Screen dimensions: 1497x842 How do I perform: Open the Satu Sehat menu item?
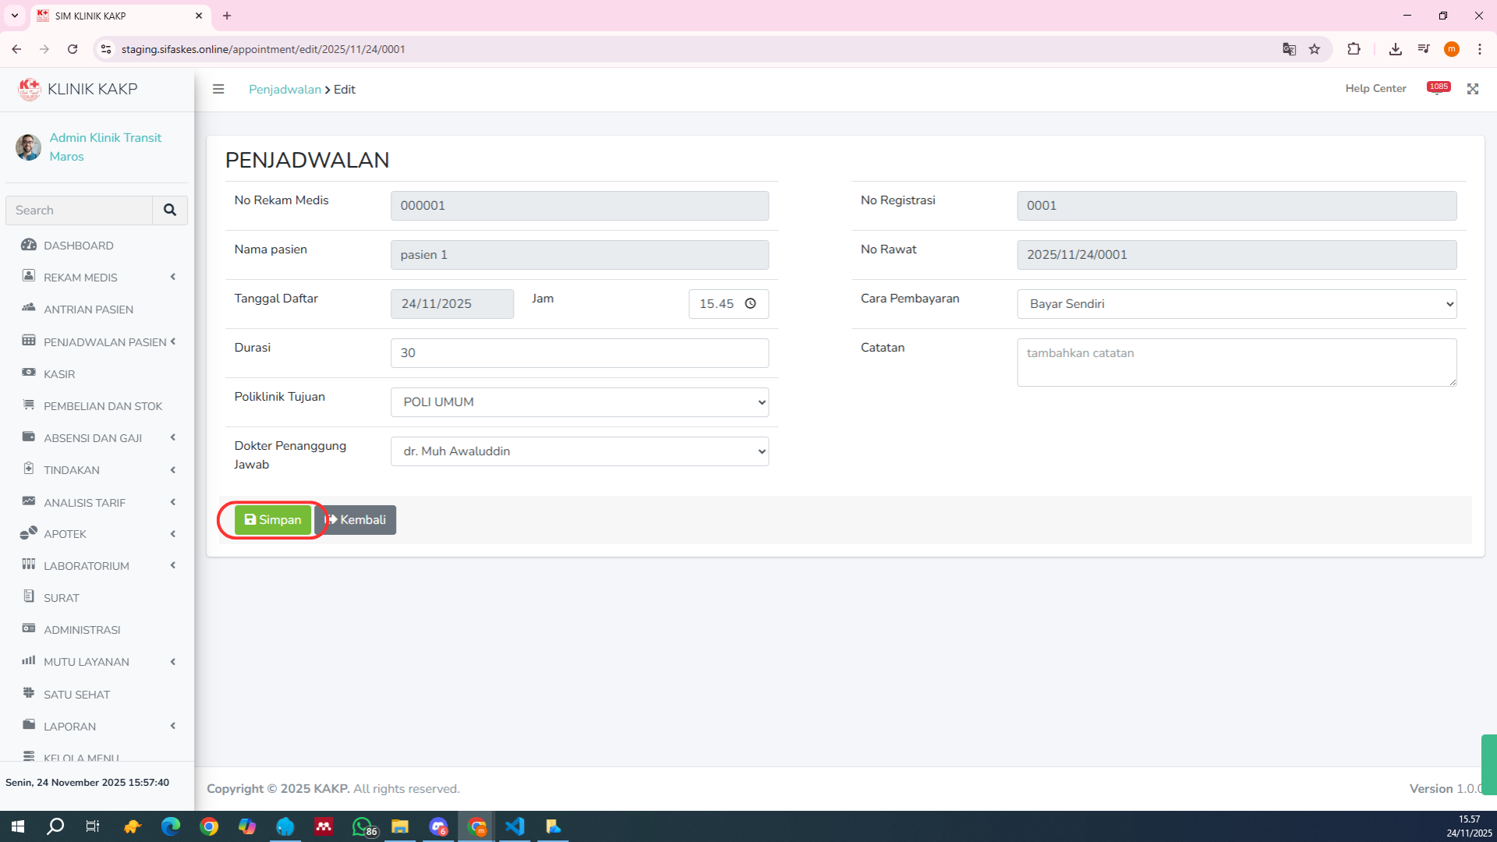click(76, 695)
